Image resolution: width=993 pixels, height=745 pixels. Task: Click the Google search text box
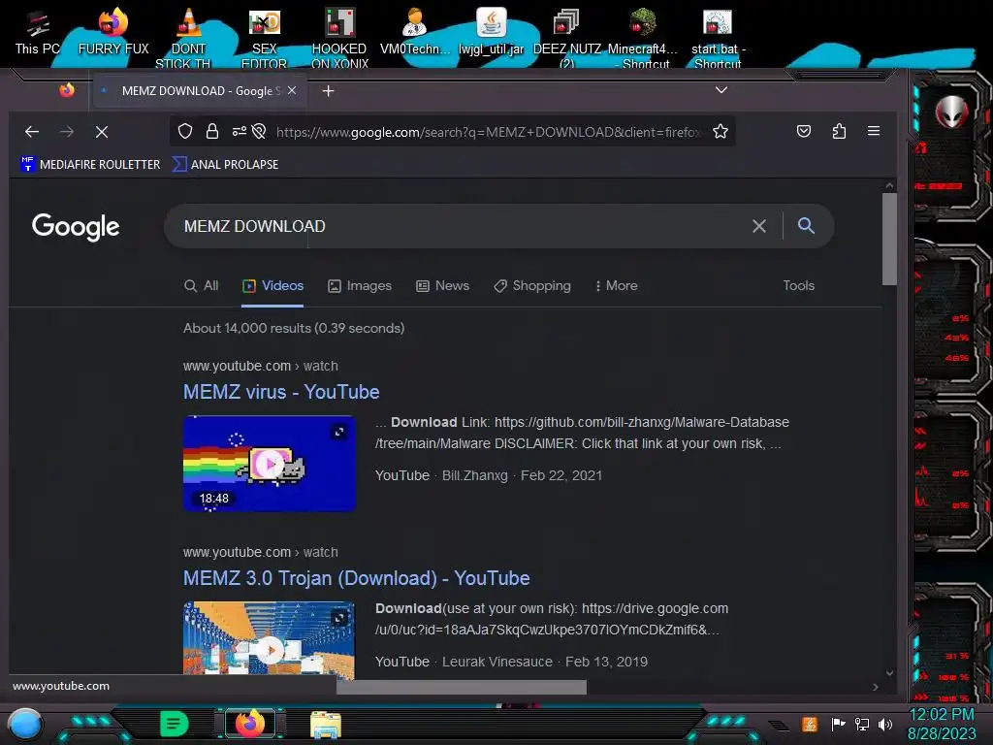pyautogui.click(x=463, y=226)
